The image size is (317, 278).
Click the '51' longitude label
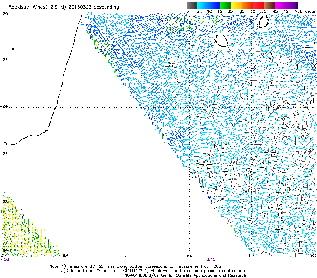tap(127, 256)
